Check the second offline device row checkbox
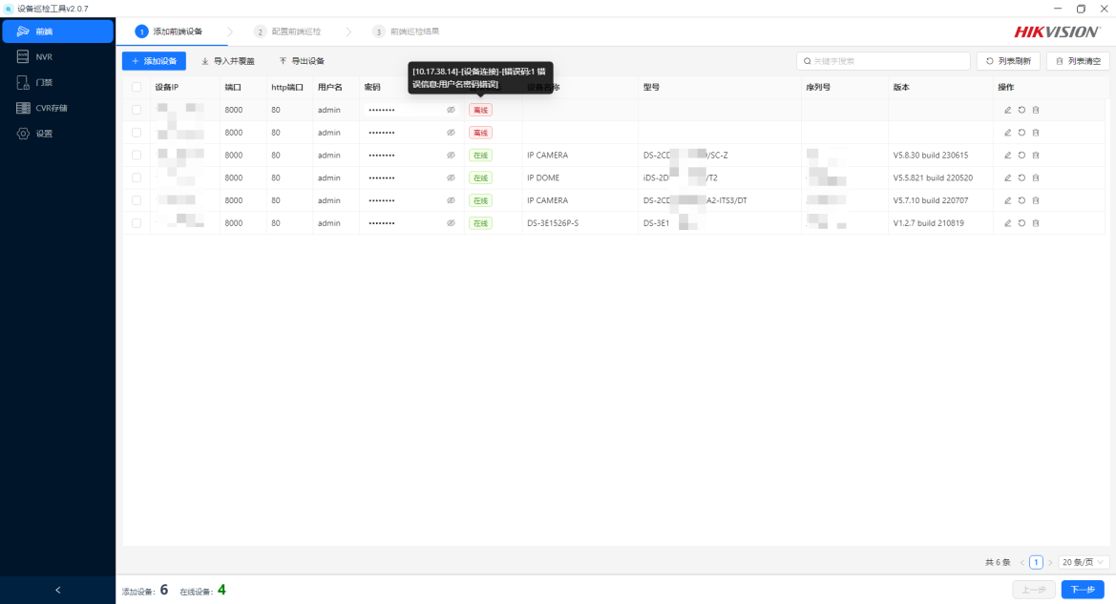 click(x=137, y=133)
